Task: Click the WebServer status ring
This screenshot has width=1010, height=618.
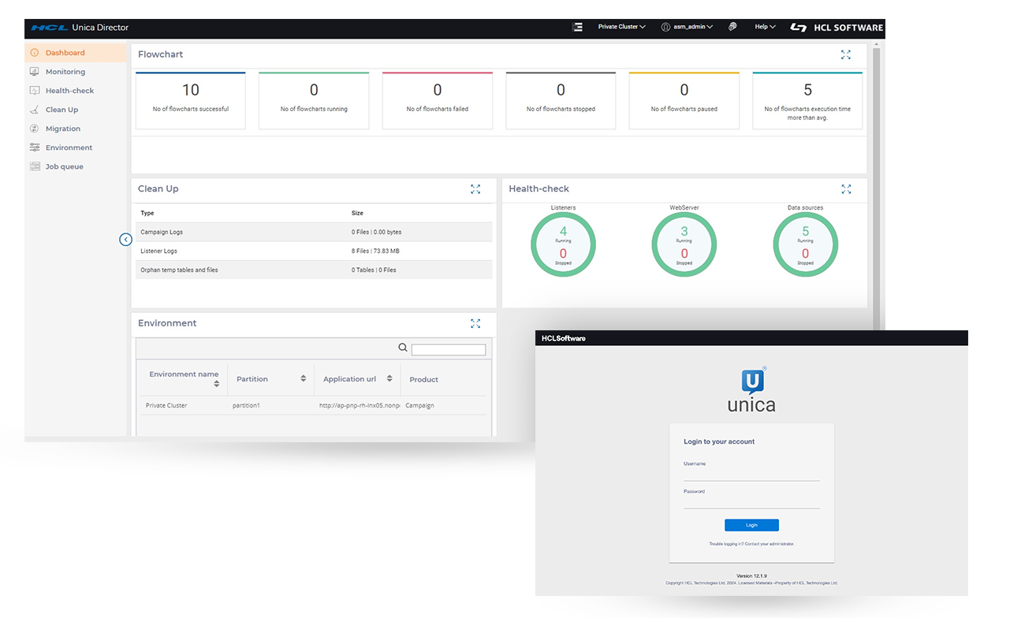Action: tap(684, 245)
